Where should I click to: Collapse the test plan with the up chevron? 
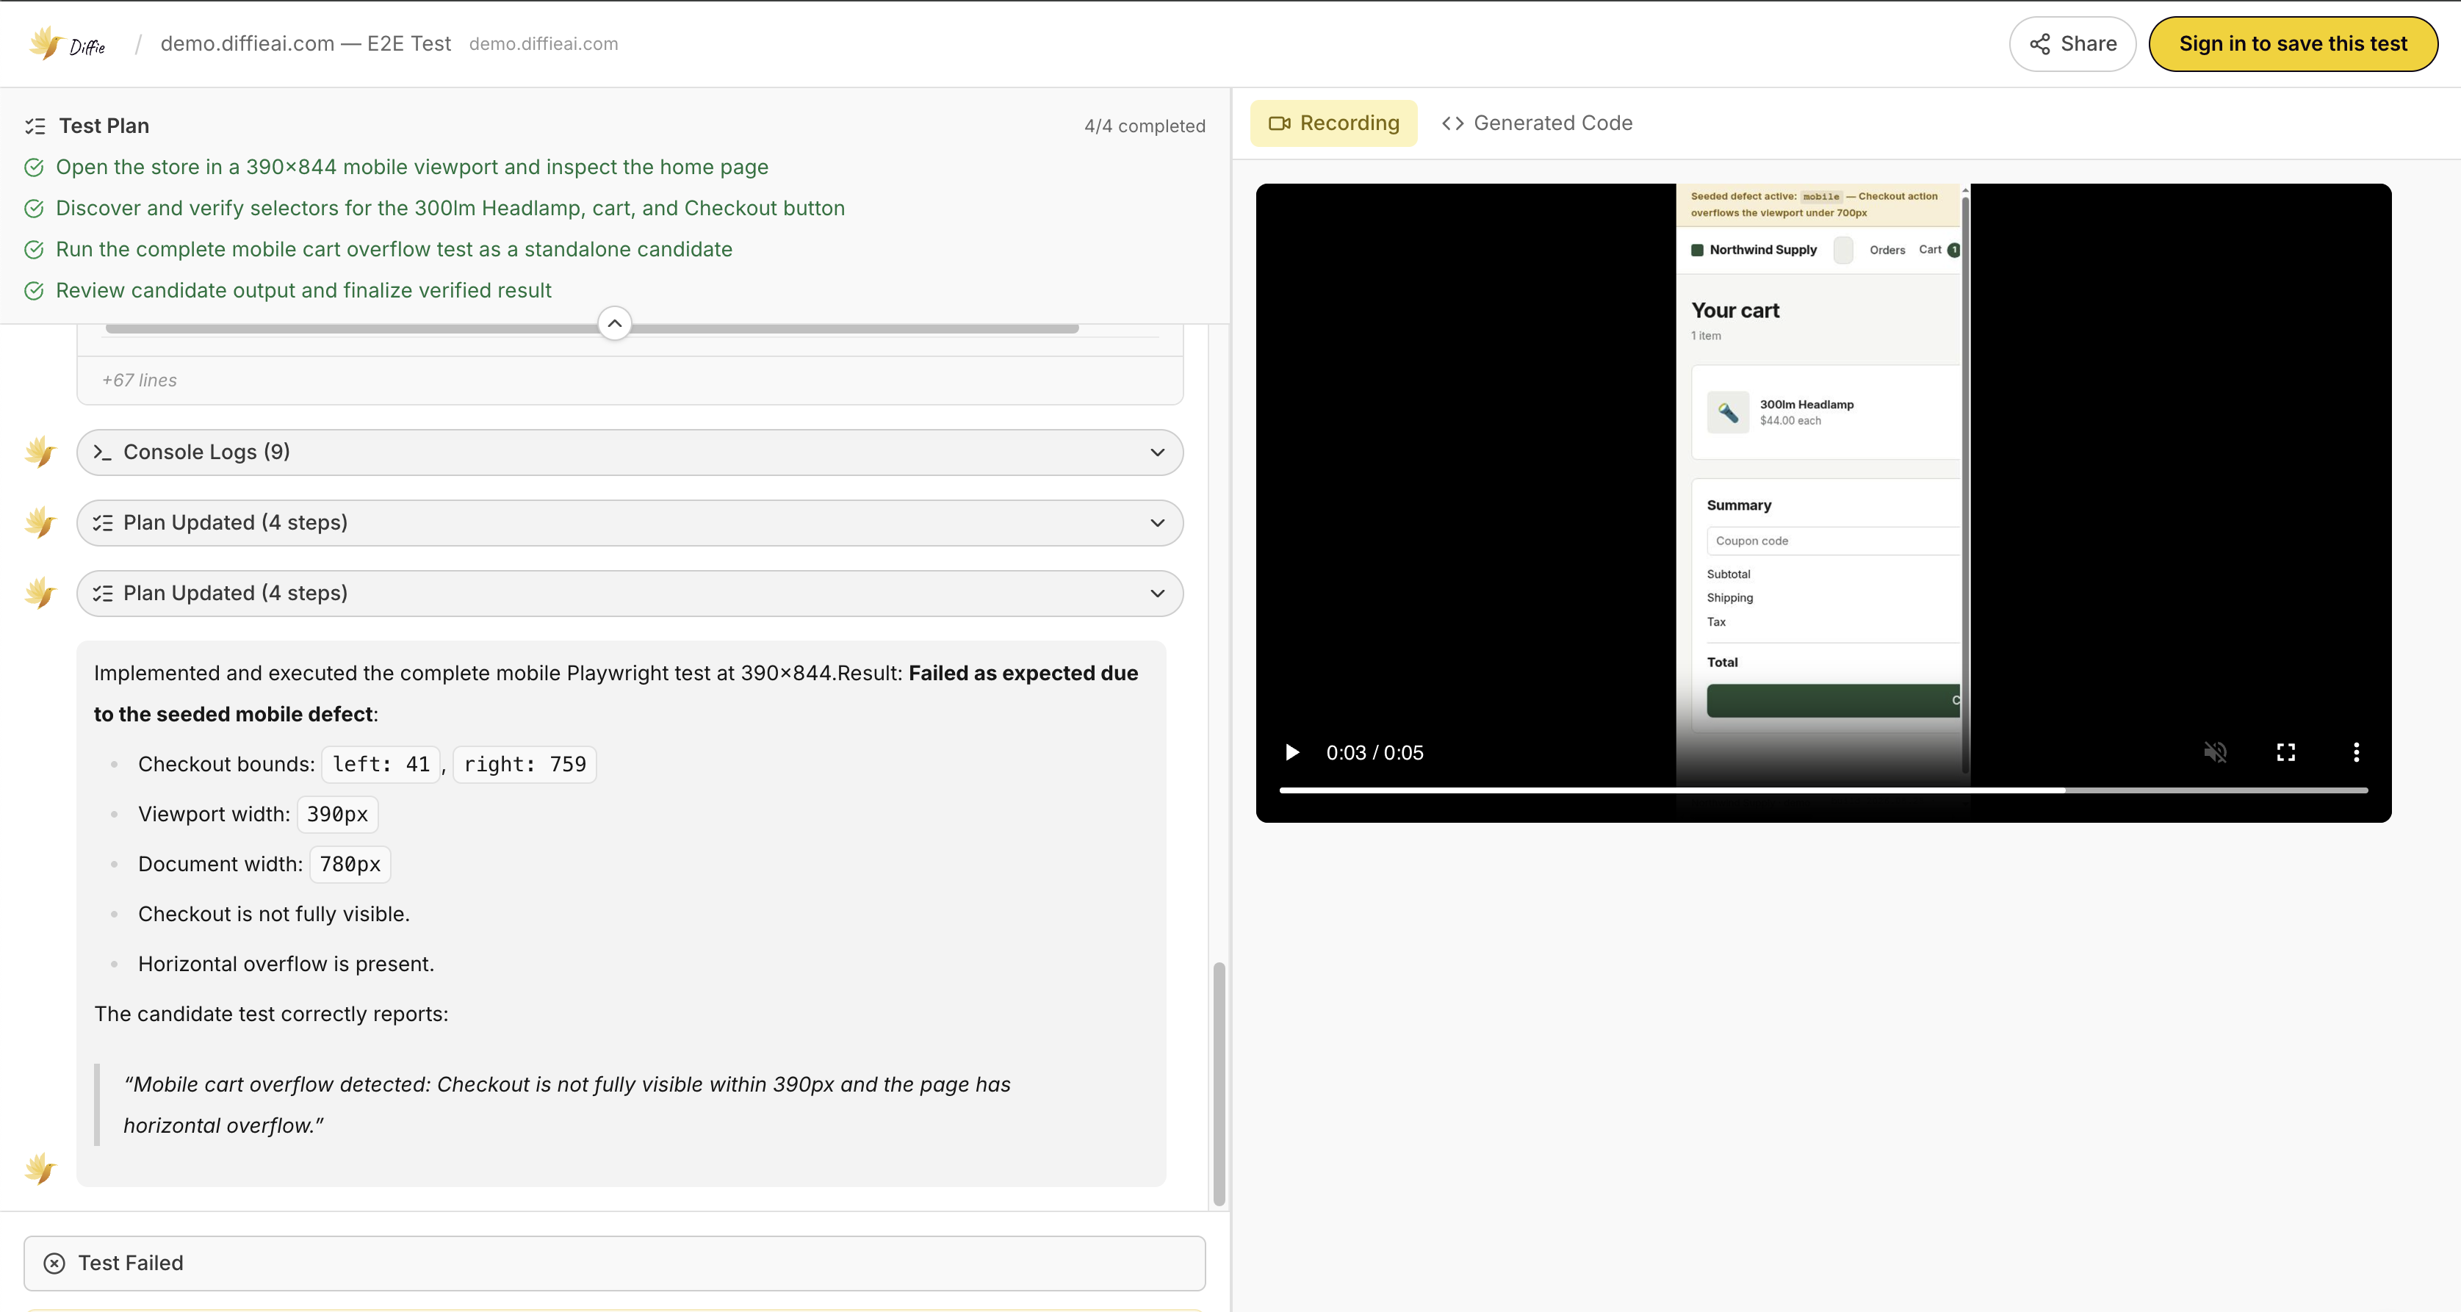click(x=614, y=323)
